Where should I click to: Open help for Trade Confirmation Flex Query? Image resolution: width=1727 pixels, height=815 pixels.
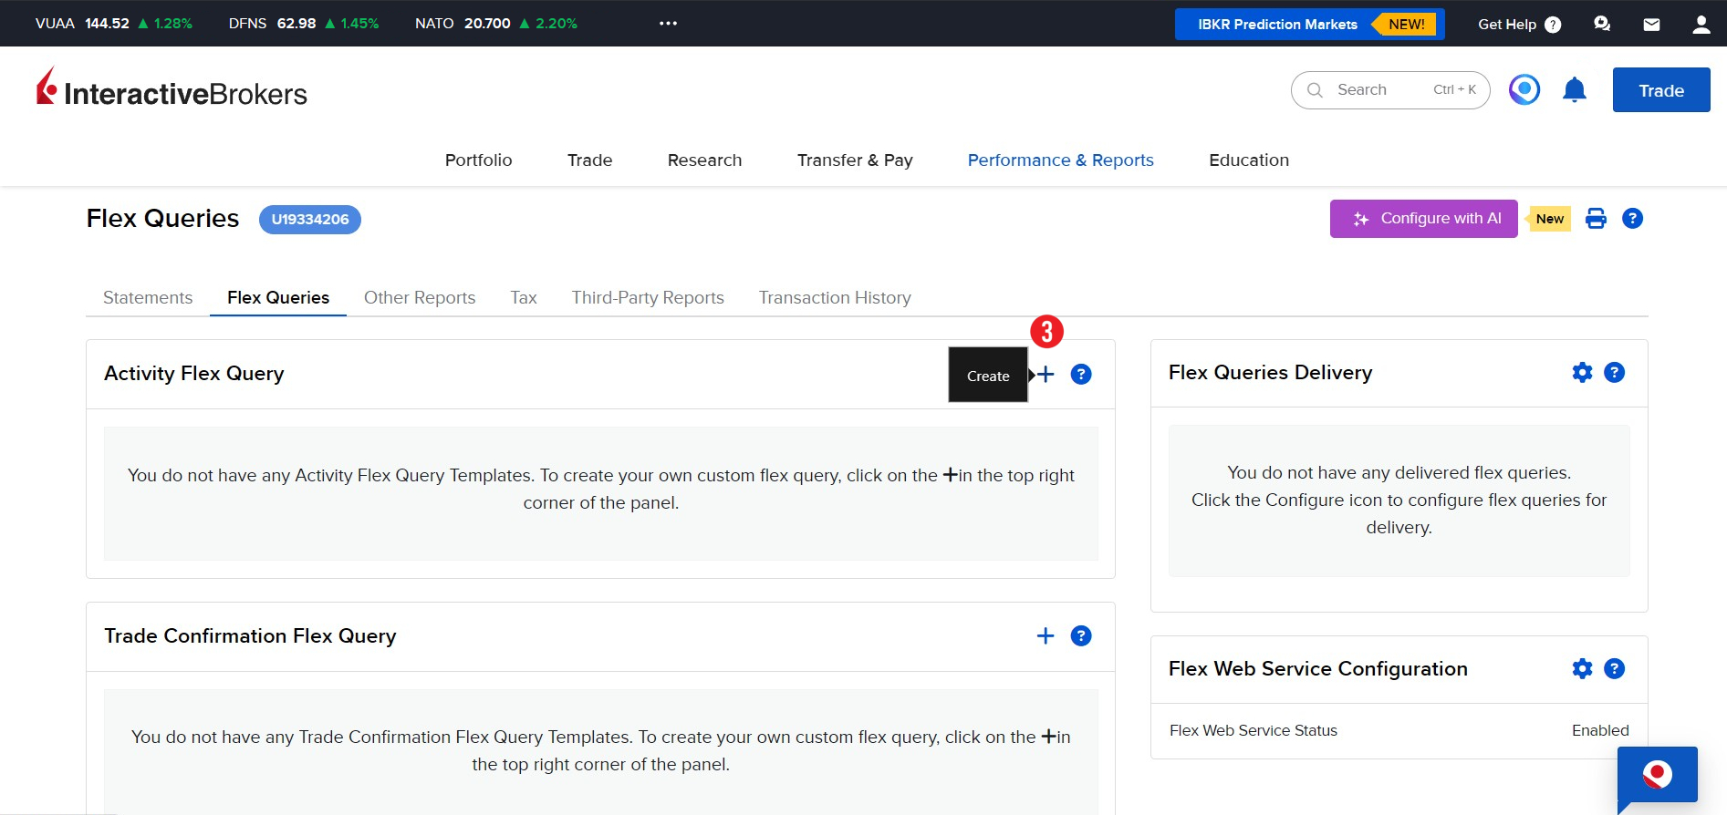coord(1081,636)
